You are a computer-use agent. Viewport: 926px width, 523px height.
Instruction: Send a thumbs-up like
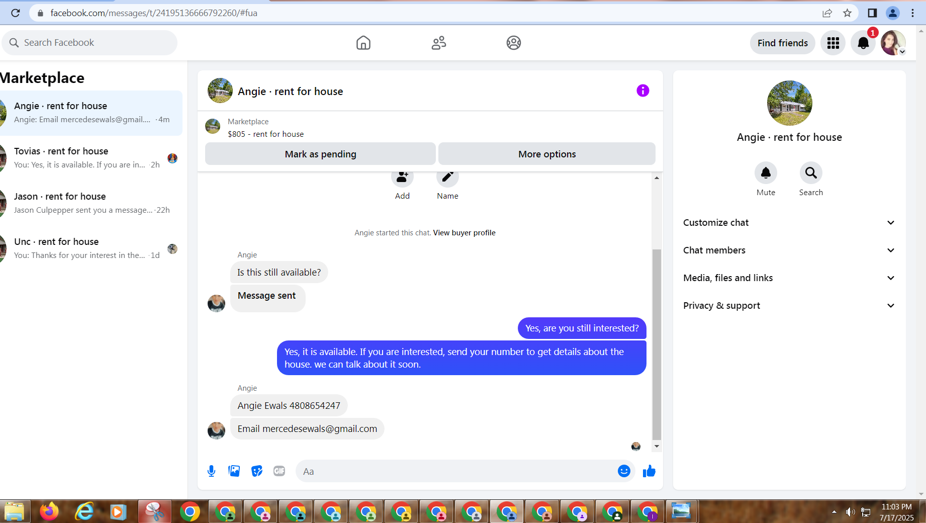(x=649, y=471)
